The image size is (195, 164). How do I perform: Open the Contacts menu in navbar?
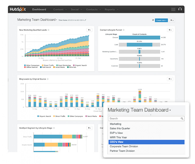(93, 9)
